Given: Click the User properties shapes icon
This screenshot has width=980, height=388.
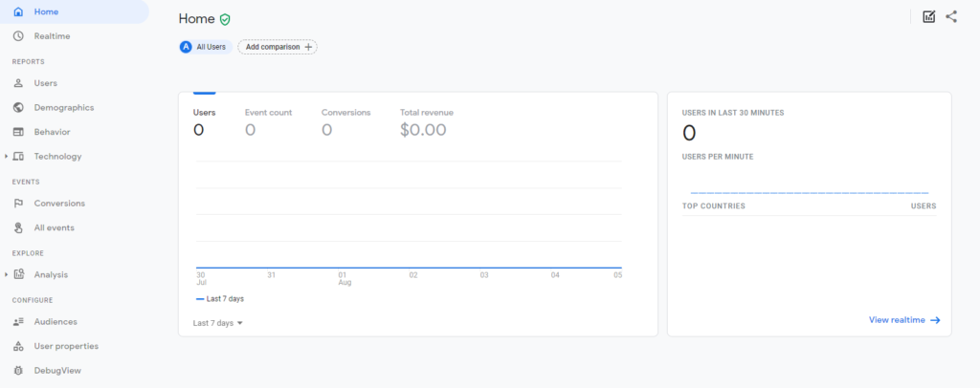Looking at the screenshot, I should (19, 346).
